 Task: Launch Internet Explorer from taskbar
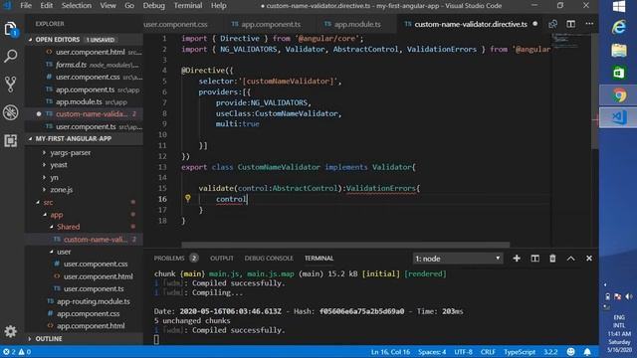pos(619,28)
